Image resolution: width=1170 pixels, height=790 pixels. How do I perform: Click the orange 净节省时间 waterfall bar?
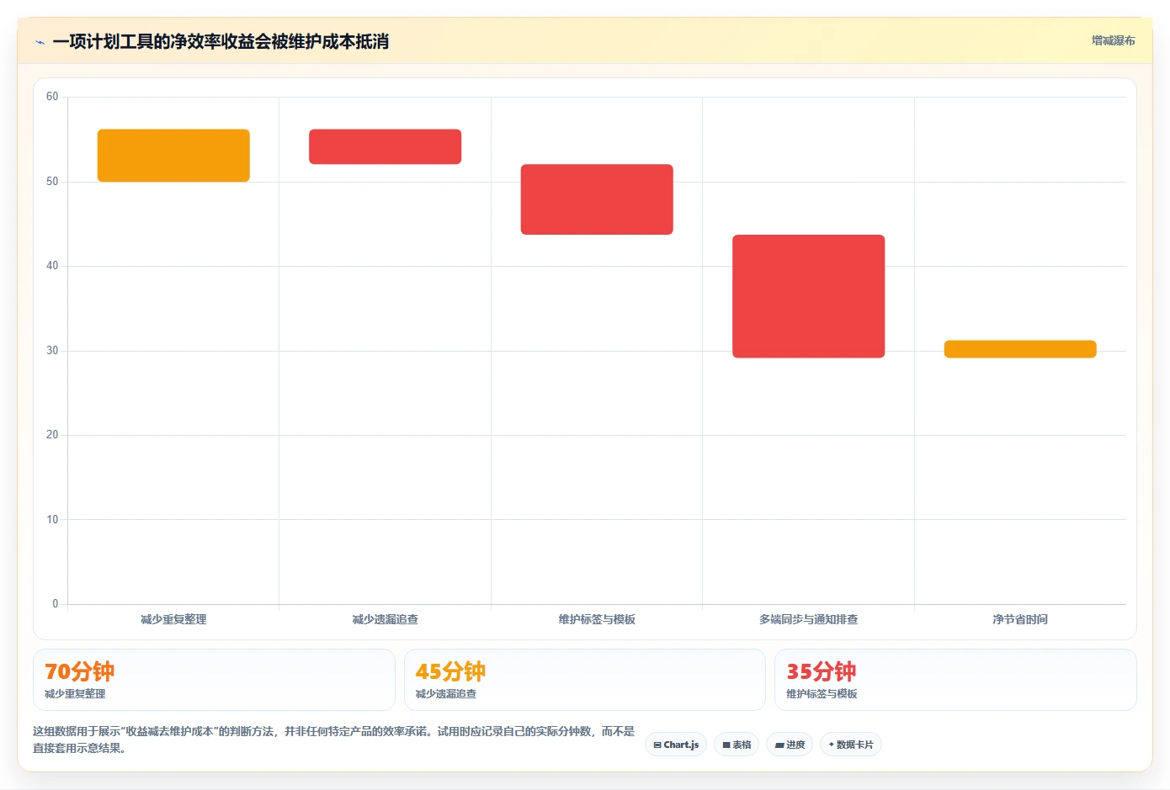(1020, 349)
